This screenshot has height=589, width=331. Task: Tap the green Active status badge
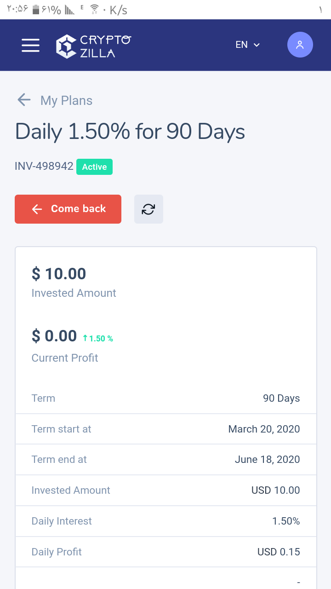(x=94, y=167)
